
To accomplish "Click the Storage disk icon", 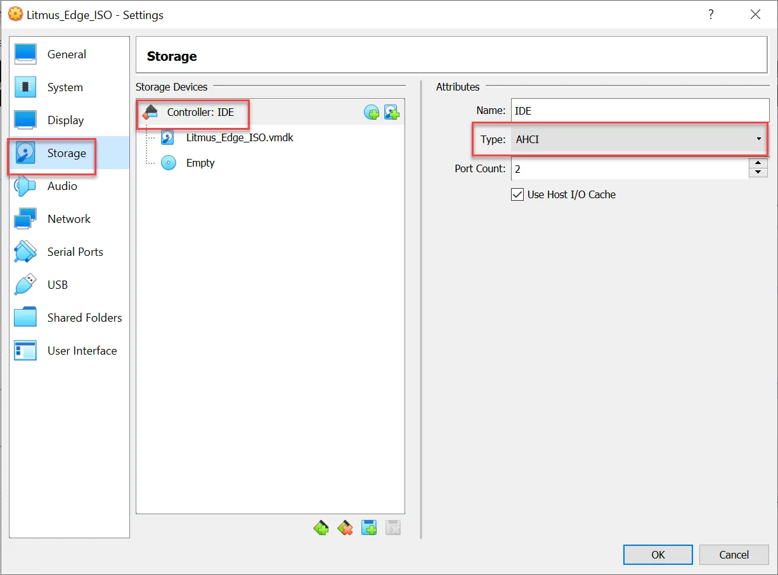I will coord(25,153).
